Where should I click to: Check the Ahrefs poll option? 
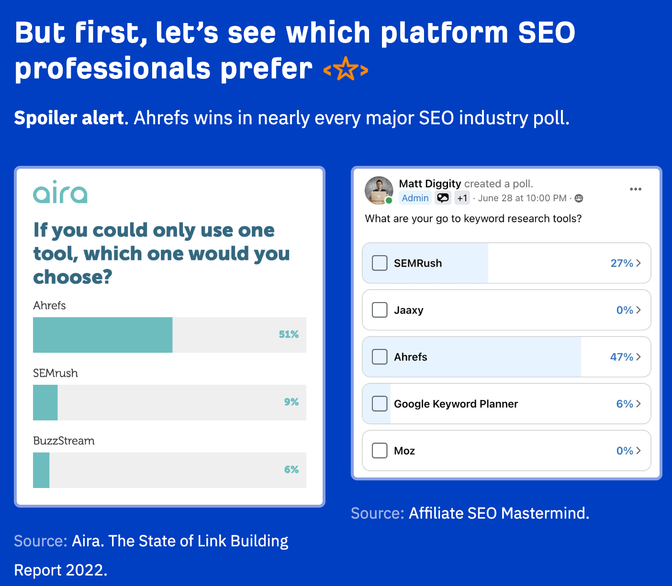(x=379, y=357)
